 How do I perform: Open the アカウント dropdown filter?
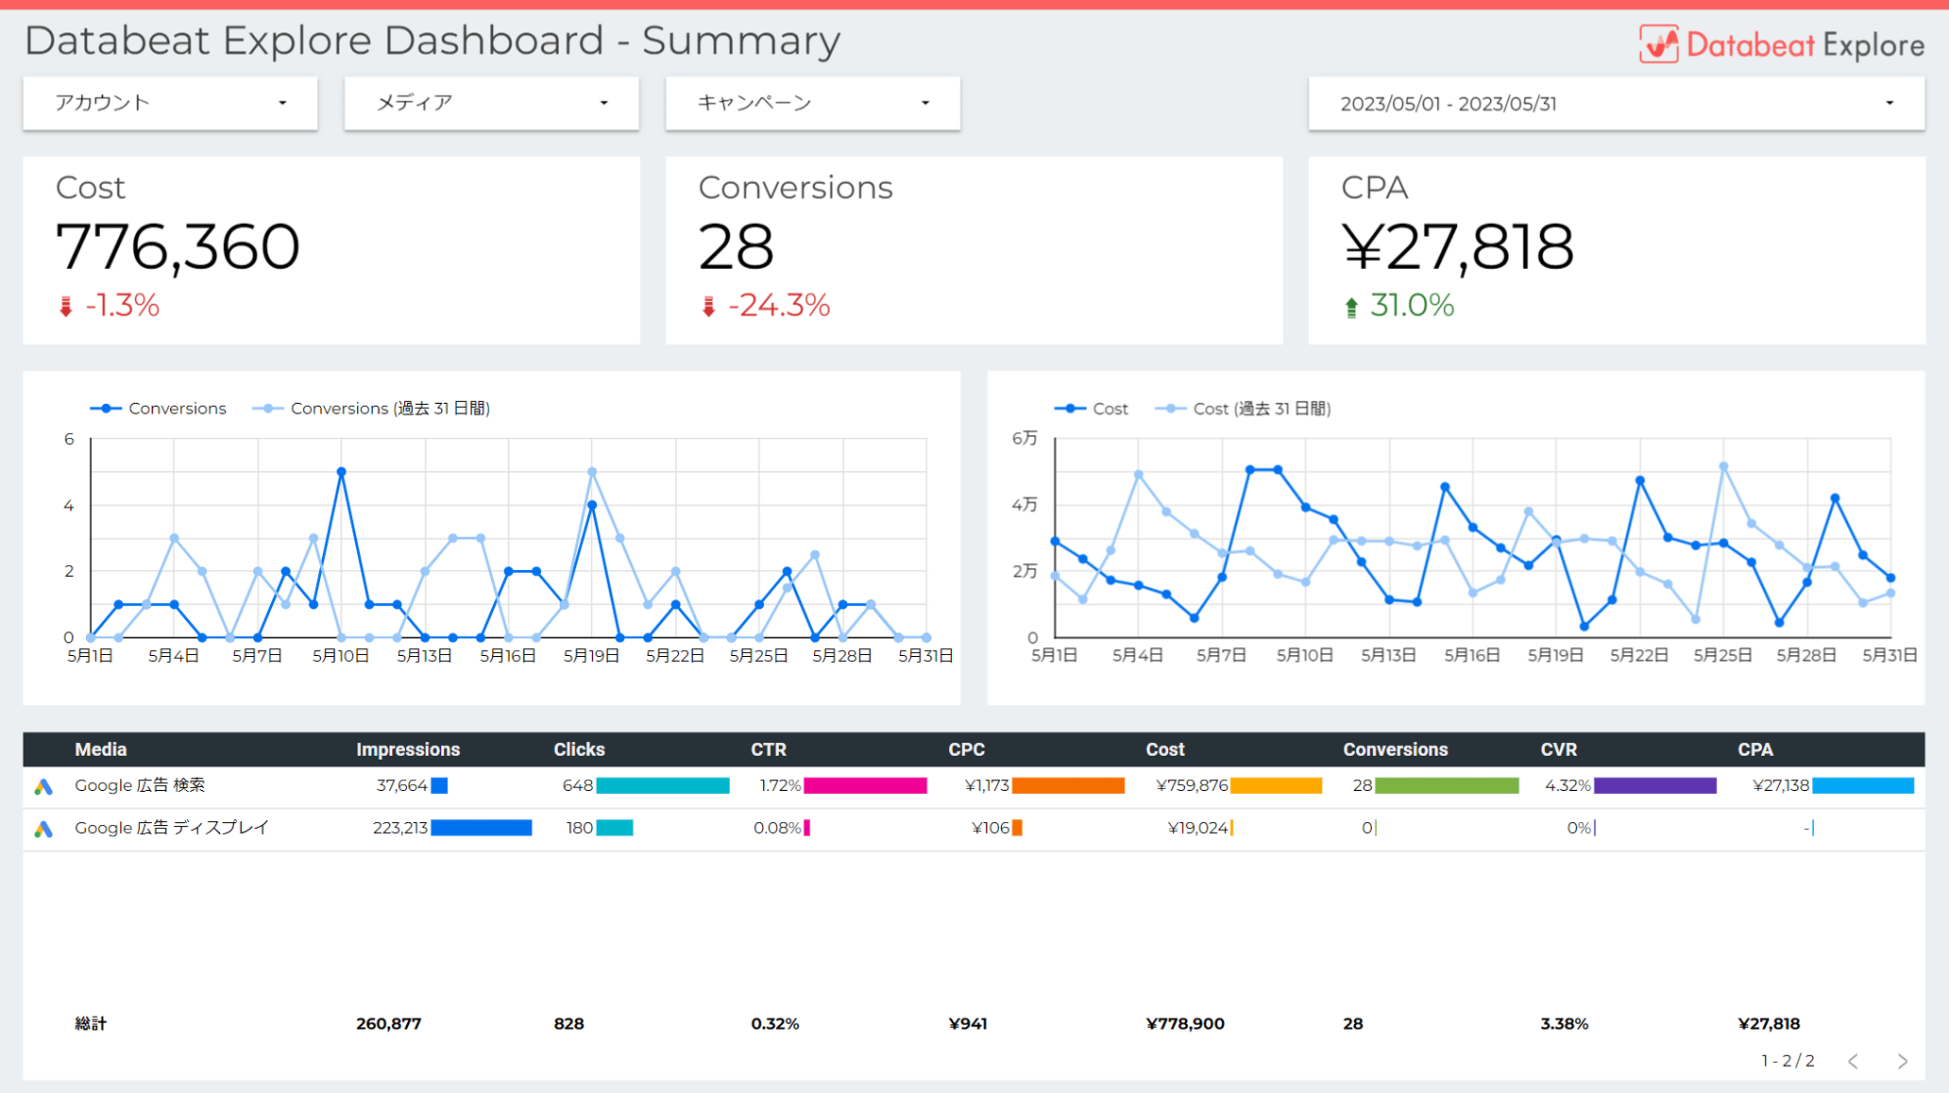(x=170, y=103)
